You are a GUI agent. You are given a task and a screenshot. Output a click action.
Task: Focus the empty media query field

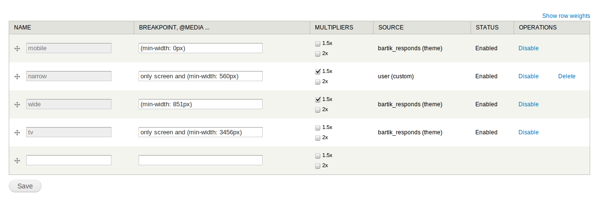201,160
